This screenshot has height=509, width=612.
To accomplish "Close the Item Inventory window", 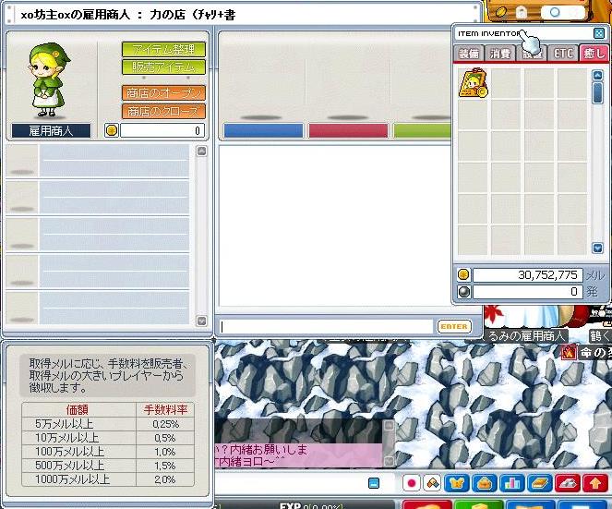I will 598,33.
